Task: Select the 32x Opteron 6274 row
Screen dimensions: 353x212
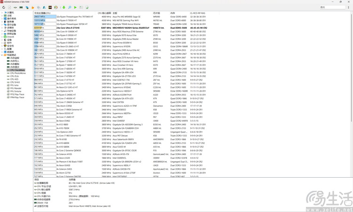Action: [x=120, y=91]
